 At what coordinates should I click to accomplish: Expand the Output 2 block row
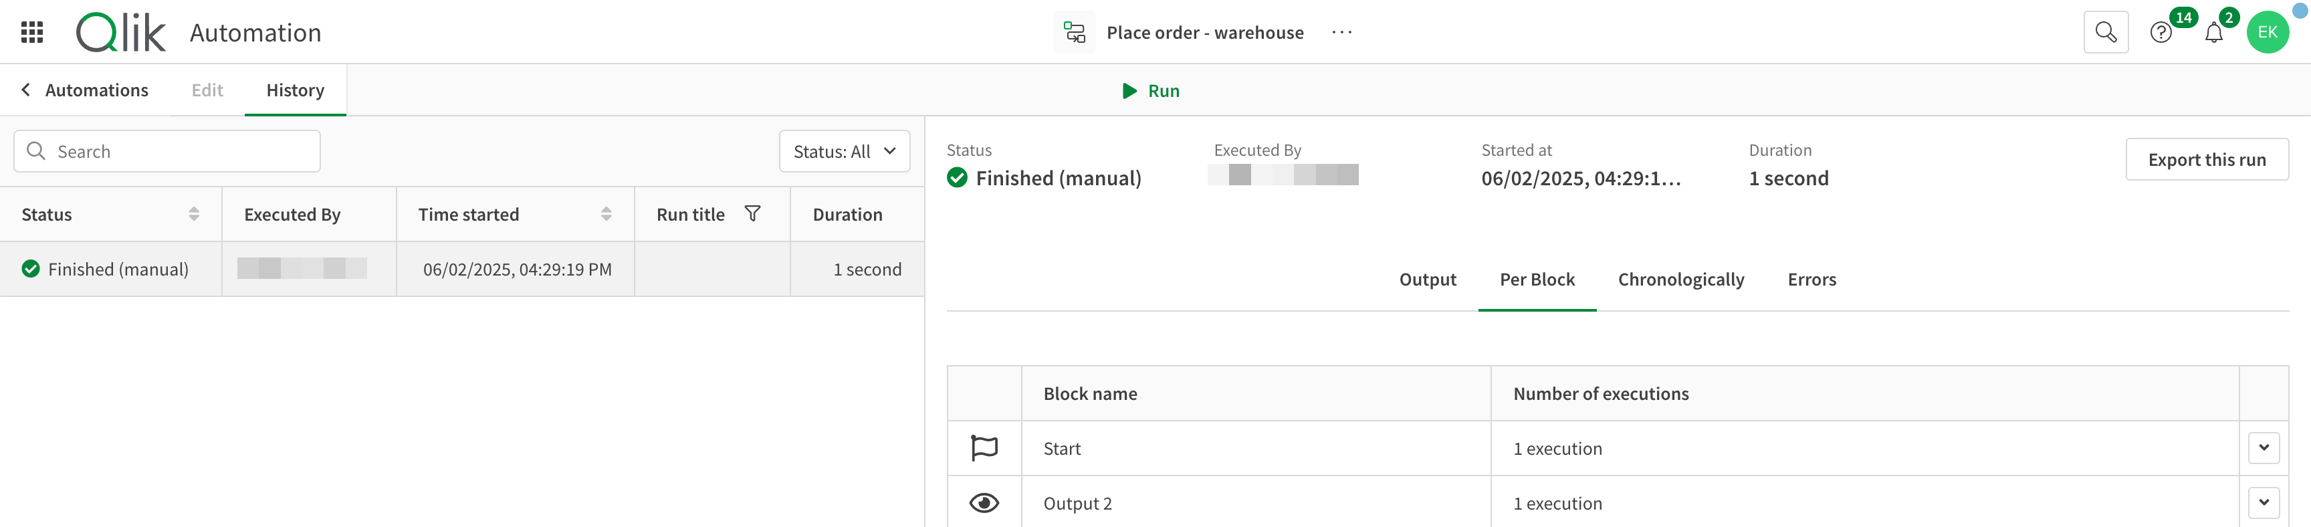tap(2264, 503)
